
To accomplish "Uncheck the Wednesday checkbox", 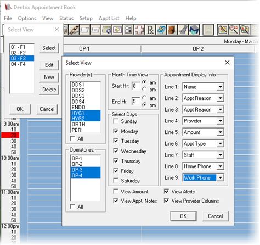I will click(x=116, y=151).
